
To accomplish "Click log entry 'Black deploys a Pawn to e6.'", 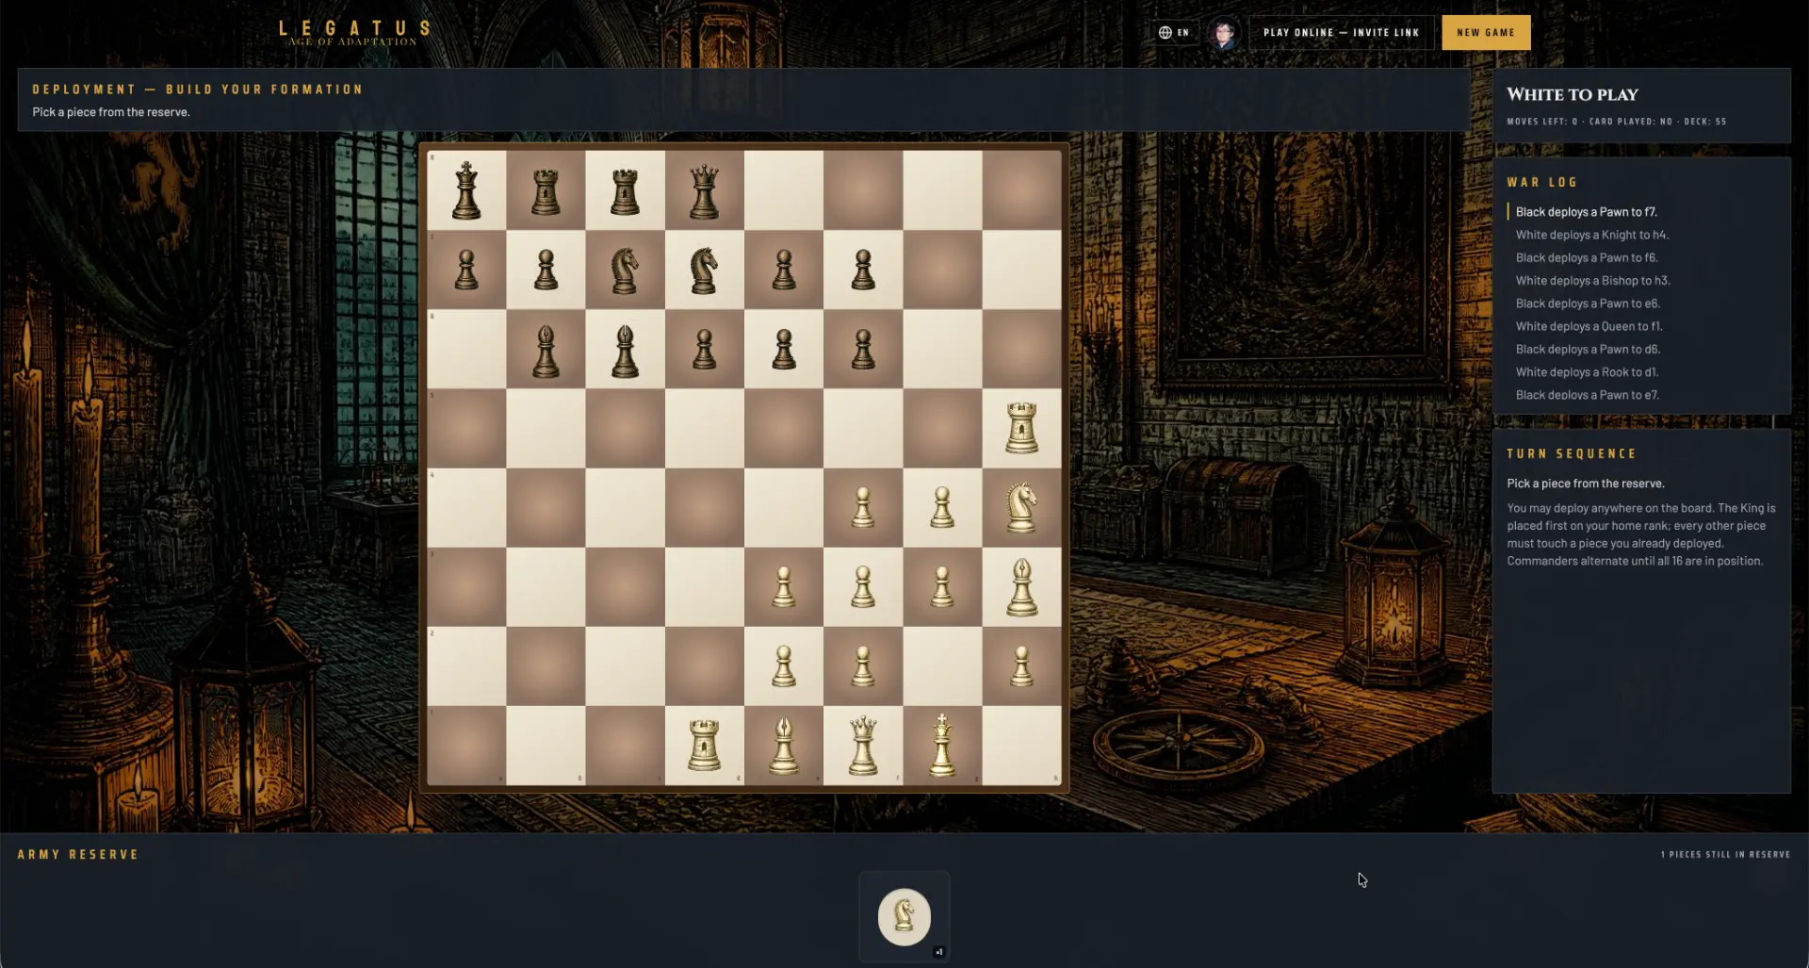I will pos(1588,304).
